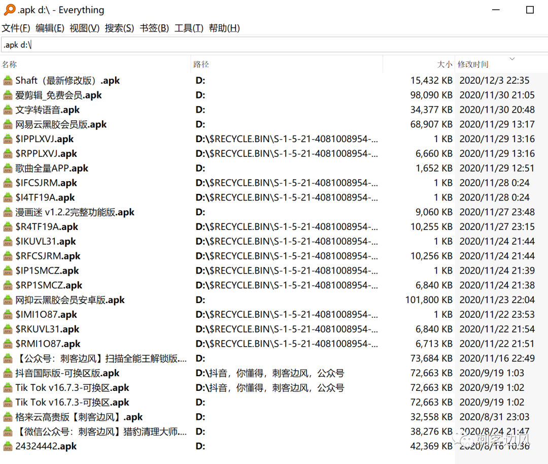Screen dimensions: 548x464
Task: Select file name Shaft（最新修改版）.apk
Action: [67, 81]
